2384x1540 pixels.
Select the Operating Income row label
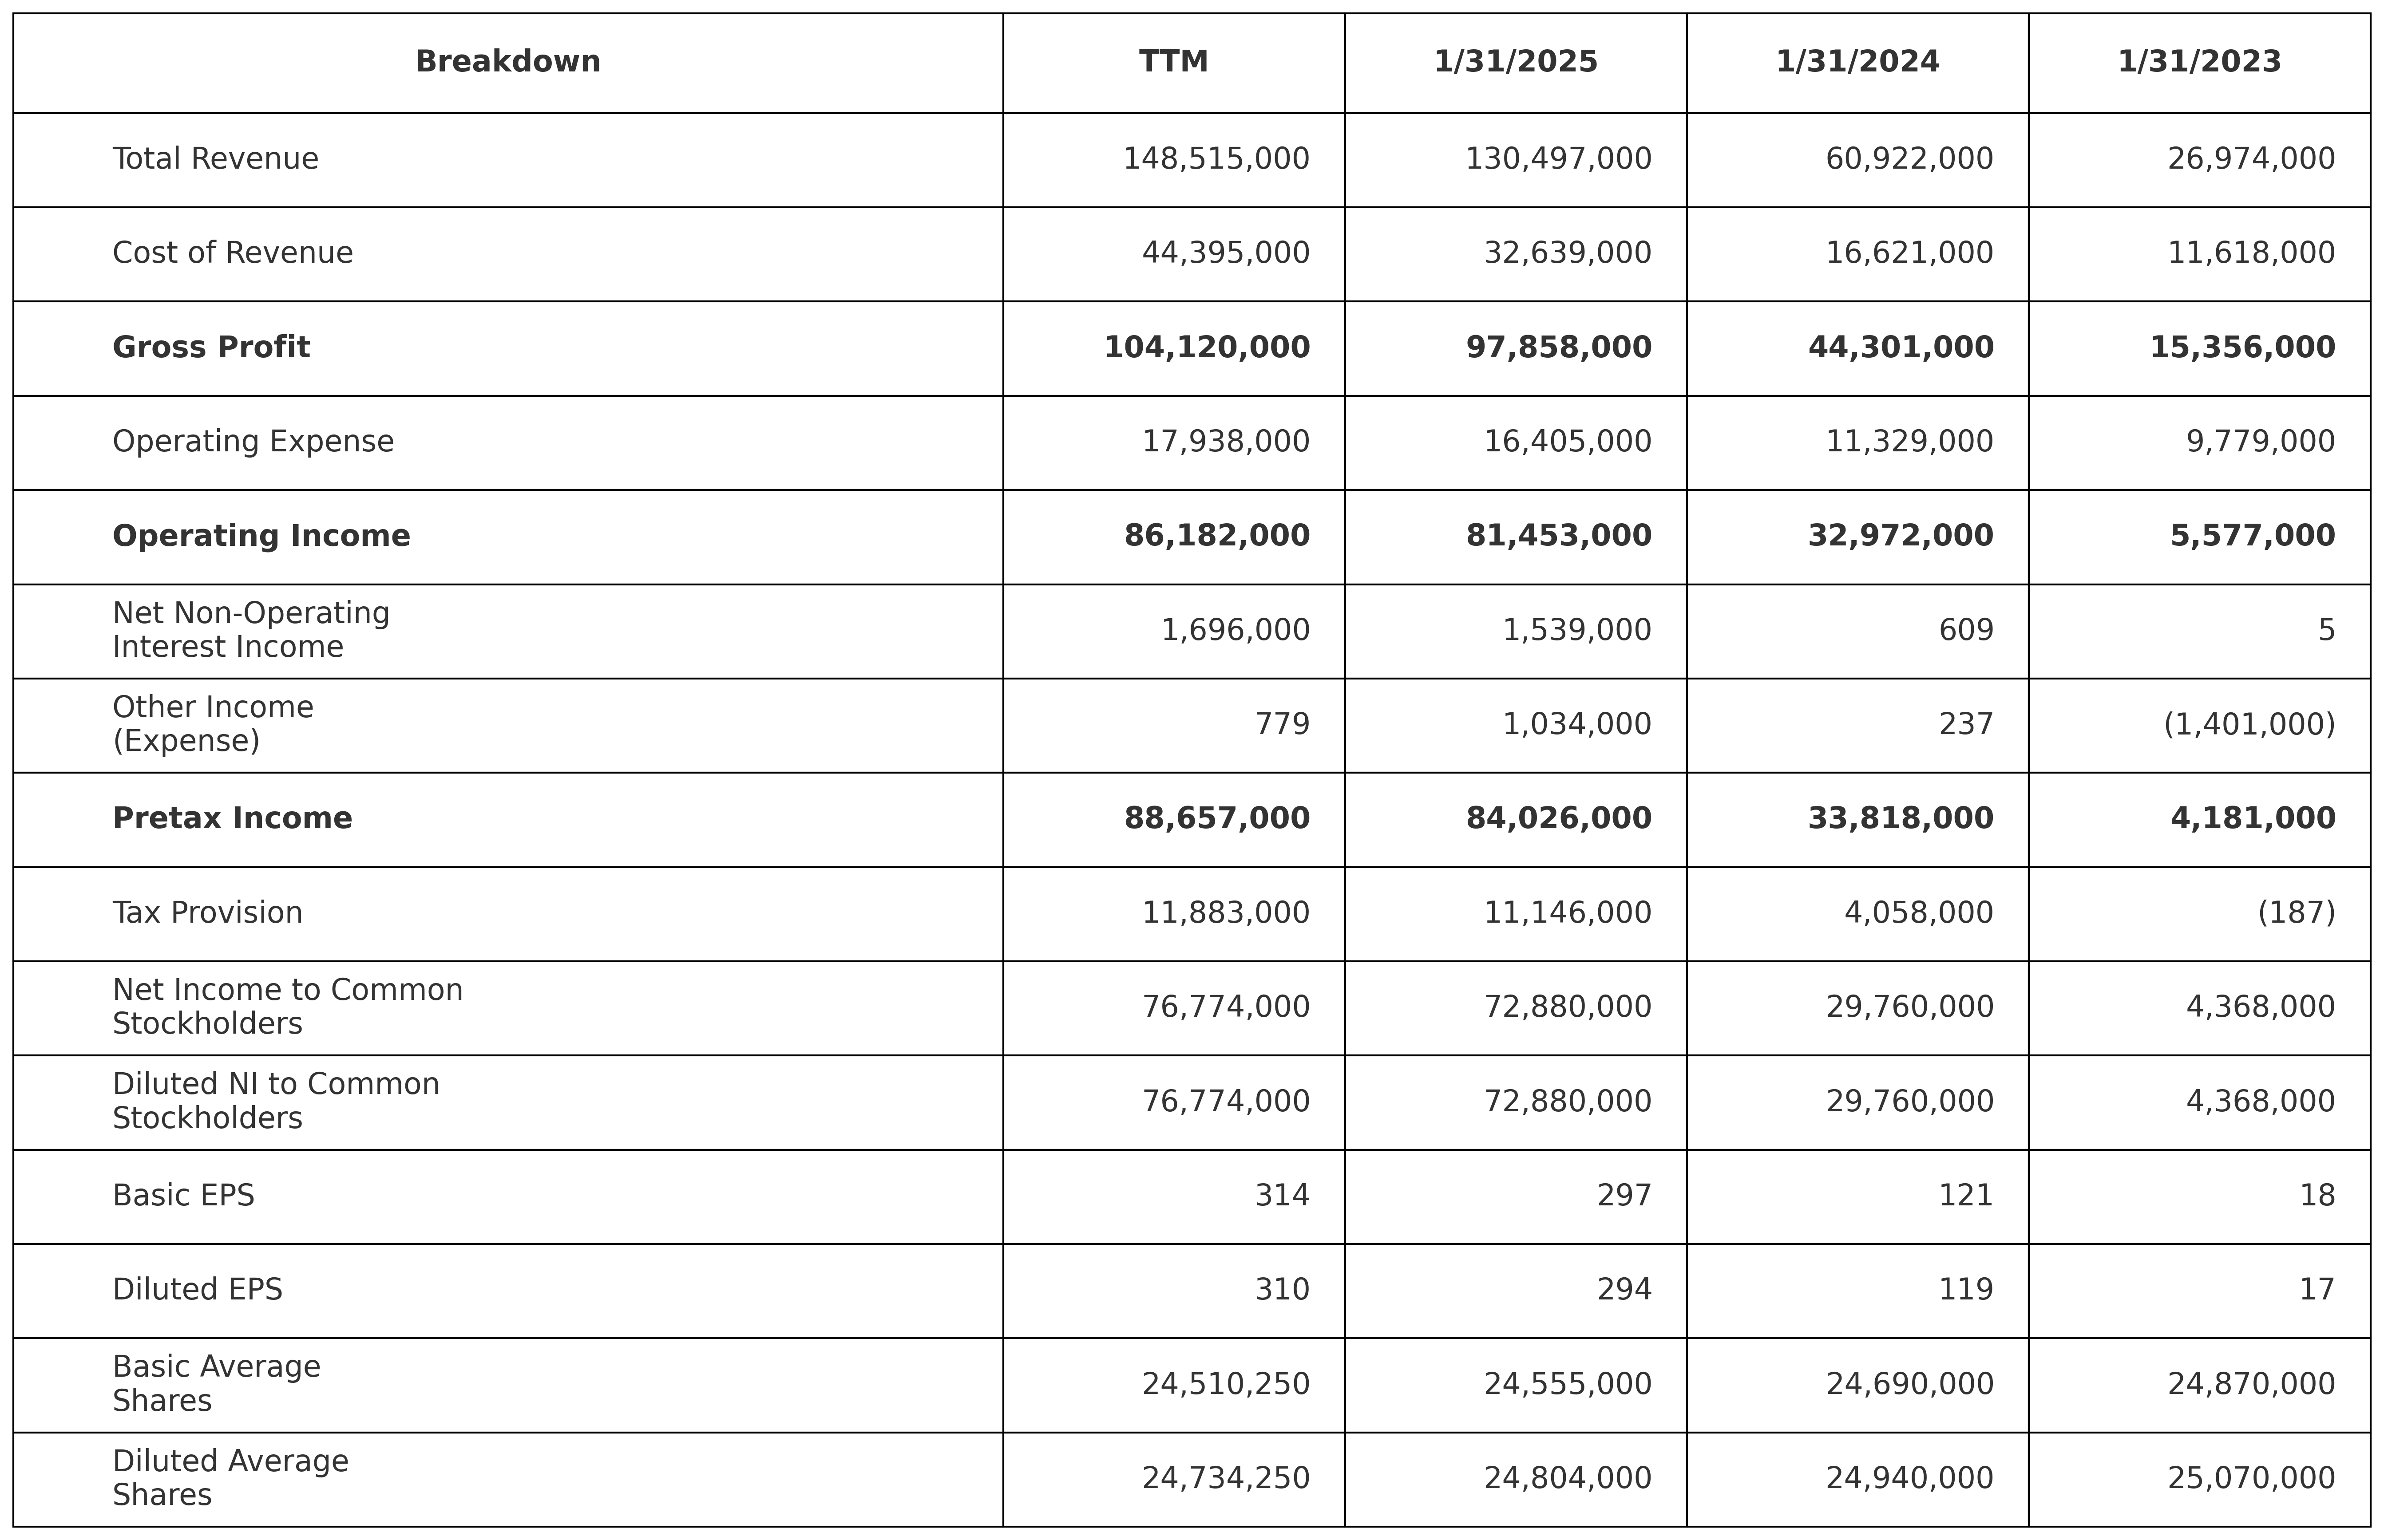tap(261, 536)
